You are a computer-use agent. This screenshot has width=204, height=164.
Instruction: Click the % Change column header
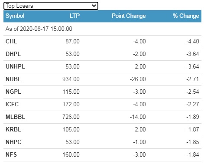[x=186, y=16]
